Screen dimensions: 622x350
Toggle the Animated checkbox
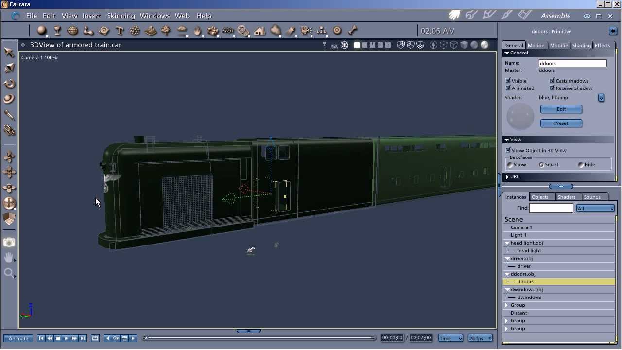[508, 88]
